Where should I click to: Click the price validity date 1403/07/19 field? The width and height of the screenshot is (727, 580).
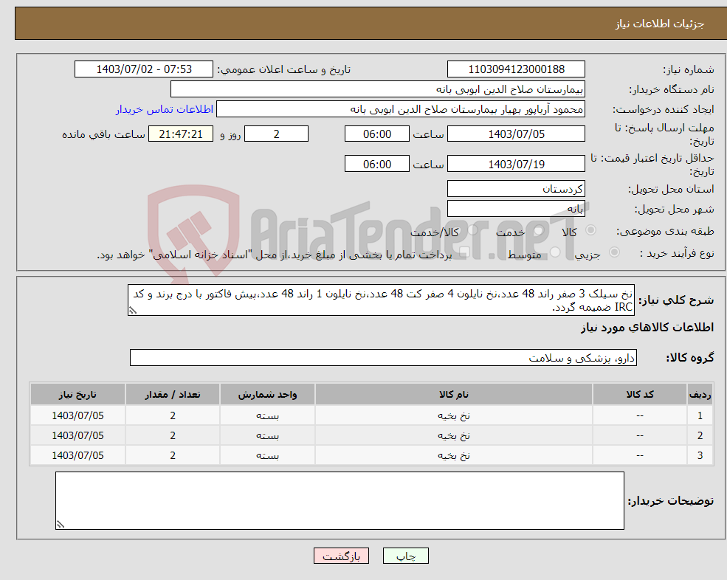click(x=516, y=164)
